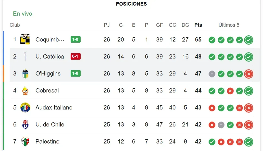Image resolution: width=263 pixels, height=151 pixels.
Task: Click Coquimbo's latest circled win icon
Action: [x=249, y=40]
